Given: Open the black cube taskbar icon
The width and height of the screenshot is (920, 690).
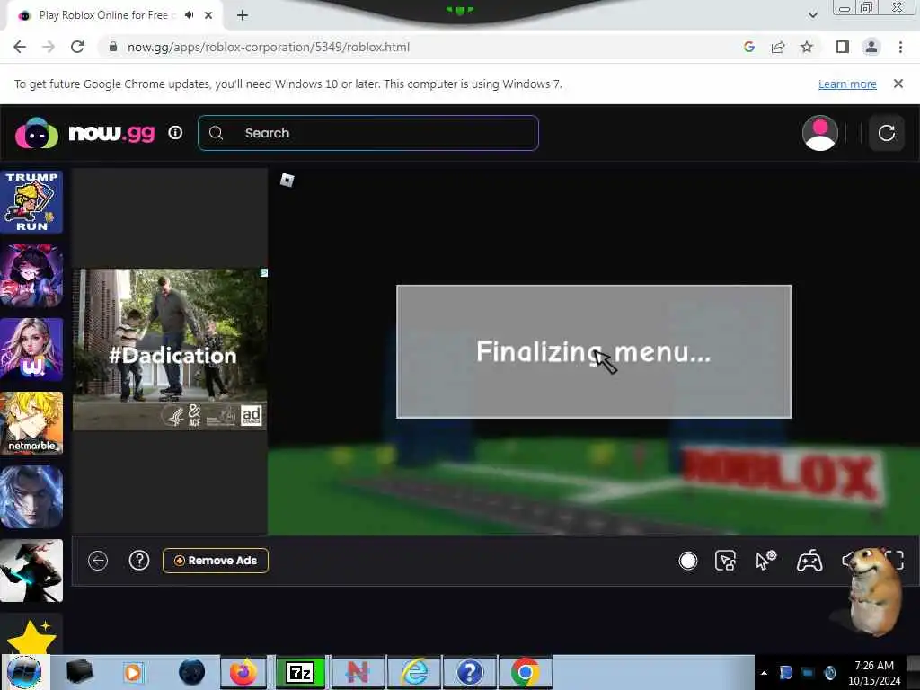Looking at the screenshot, I should (x=80, y=672).
